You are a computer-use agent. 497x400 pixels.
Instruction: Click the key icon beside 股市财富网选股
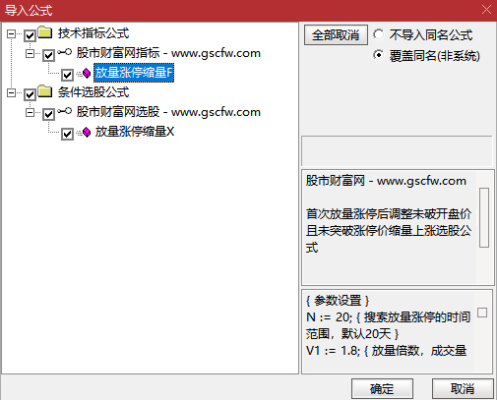[64, 111]
